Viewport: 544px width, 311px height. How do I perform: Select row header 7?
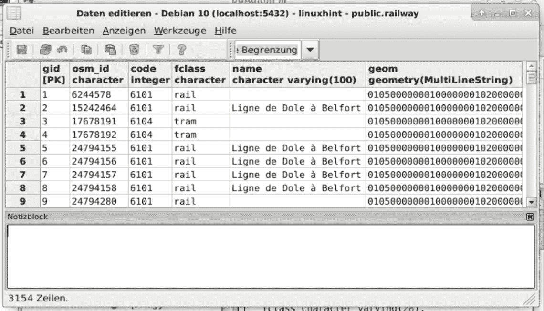pos(22,175)
